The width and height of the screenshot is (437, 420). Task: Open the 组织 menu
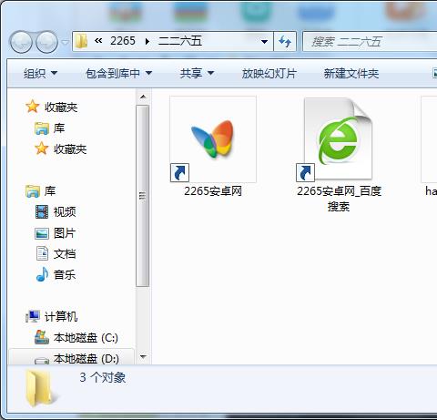40,73
